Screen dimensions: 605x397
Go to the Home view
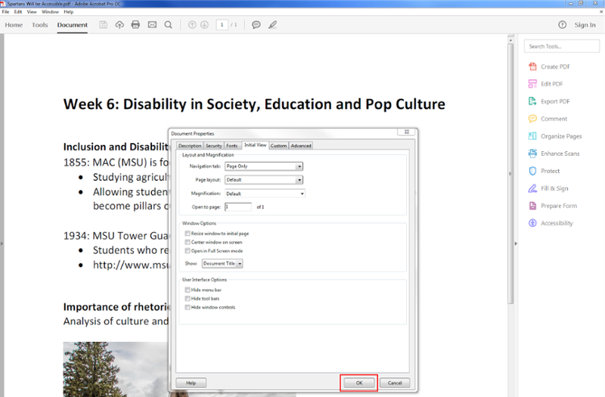(14, 25)
